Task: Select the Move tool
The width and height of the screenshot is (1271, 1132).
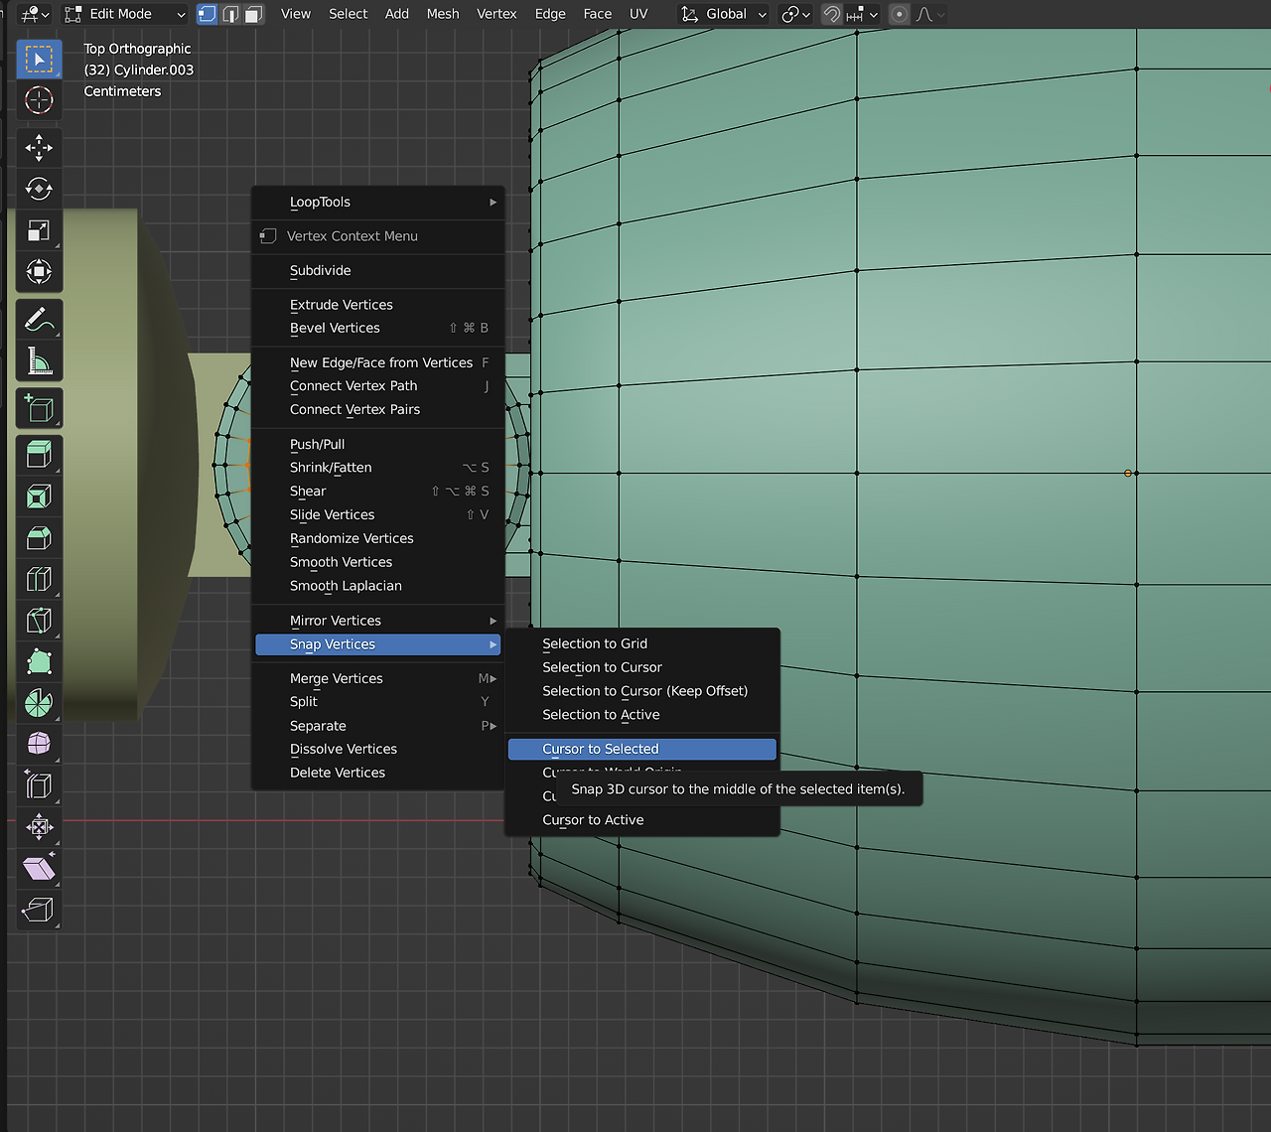Action: (x=39, y=147)
